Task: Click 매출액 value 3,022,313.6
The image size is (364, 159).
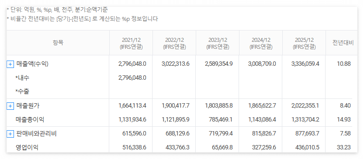Action: 176,64
